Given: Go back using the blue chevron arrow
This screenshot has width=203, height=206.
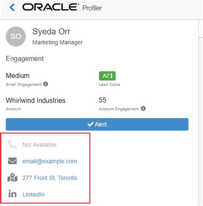Looking at the screenshot, I should tap(12, 7).
